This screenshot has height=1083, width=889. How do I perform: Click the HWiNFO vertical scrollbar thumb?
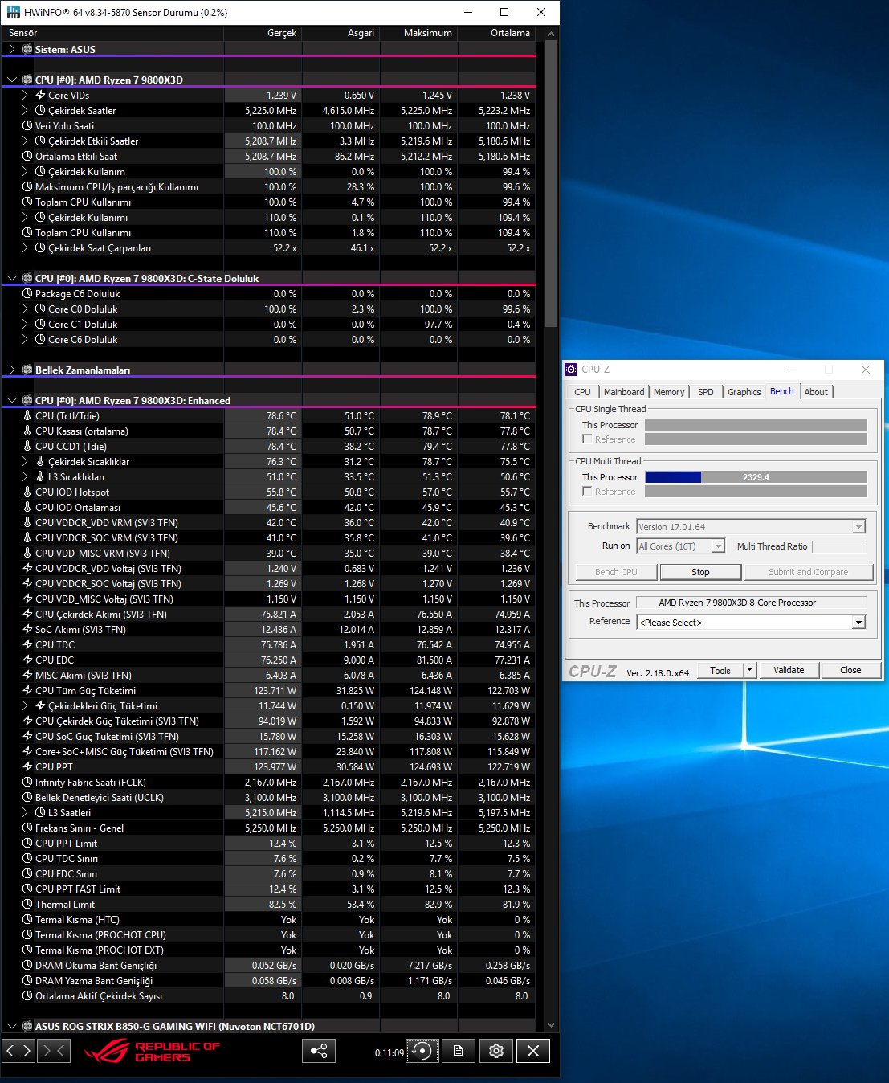pyautogui.click(x=551, y=183)
